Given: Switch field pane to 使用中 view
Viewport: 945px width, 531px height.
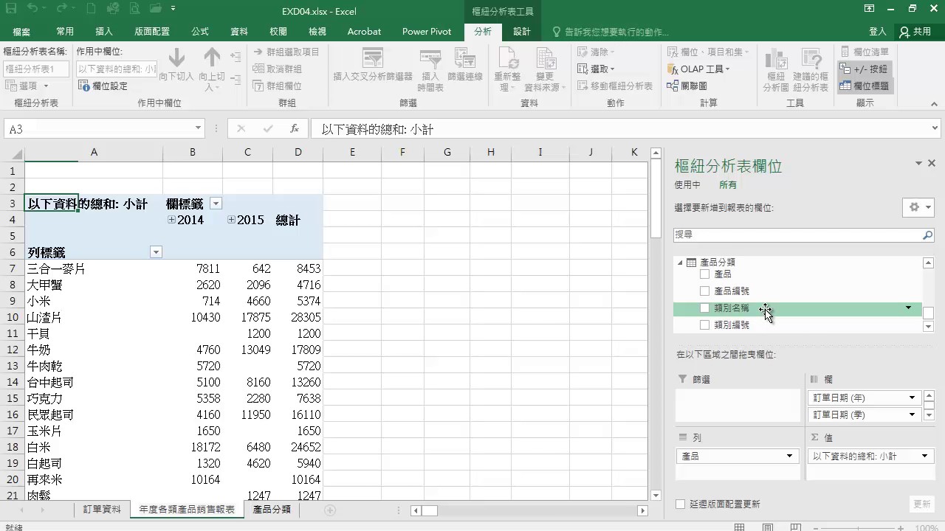Looking at the screenshot, I should click(x=687, y=185).
